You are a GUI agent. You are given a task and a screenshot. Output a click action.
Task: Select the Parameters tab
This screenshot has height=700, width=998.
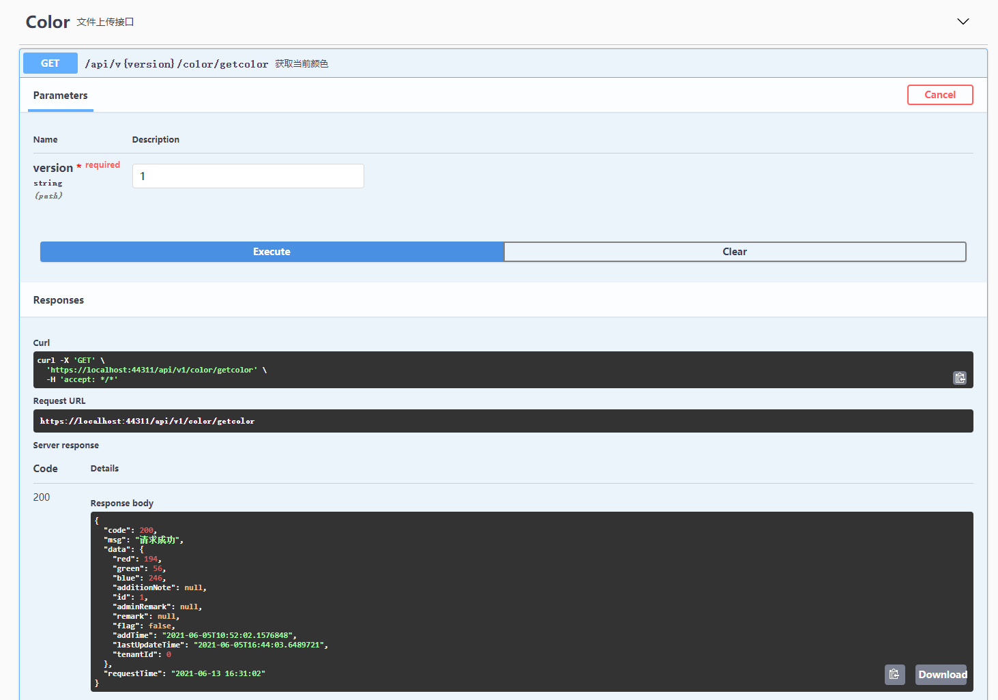coord(60,96)
